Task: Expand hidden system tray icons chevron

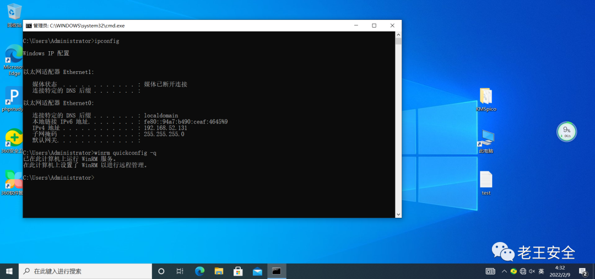Action: [504, 271]
